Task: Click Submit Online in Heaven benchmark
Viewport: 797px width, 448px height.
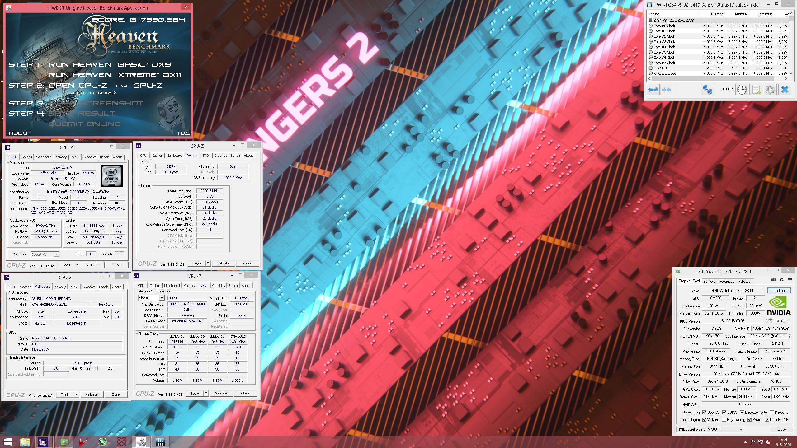Action: 85,124
